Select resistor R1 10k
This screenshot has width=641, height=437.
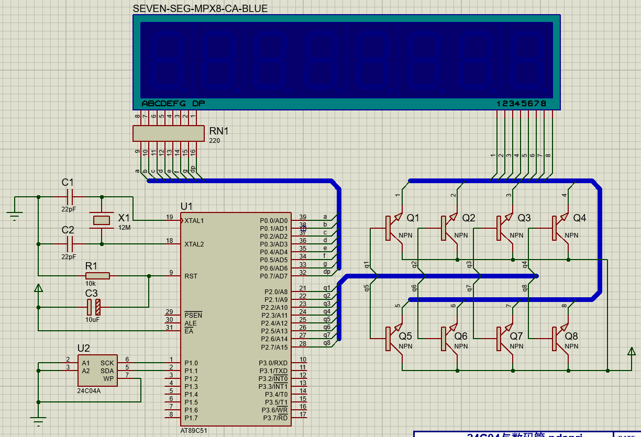97,276
